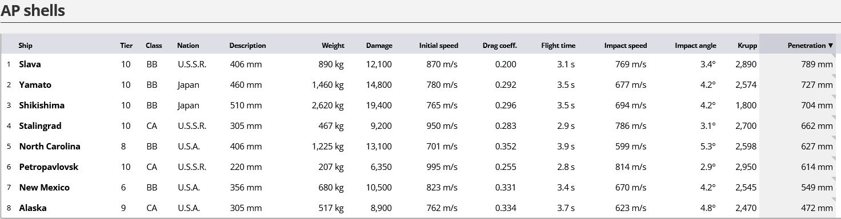Sort by the Weight column
Image resolution: width=841 pixels, height=219 pixels.
tap(333, 46)
